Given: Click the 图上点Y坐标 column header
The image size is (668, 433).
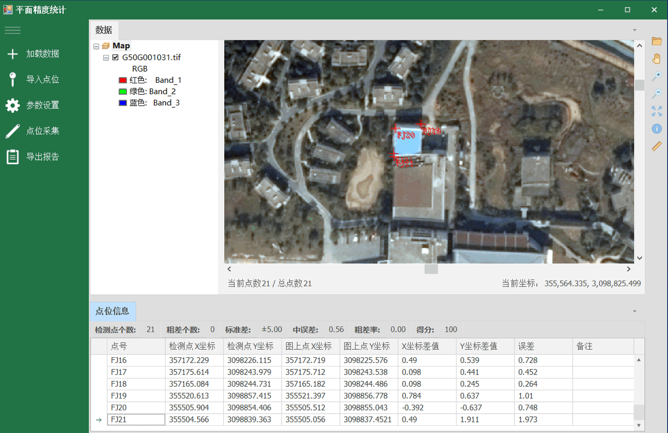Looking at the screenshot, I should (x=369, y=346).
